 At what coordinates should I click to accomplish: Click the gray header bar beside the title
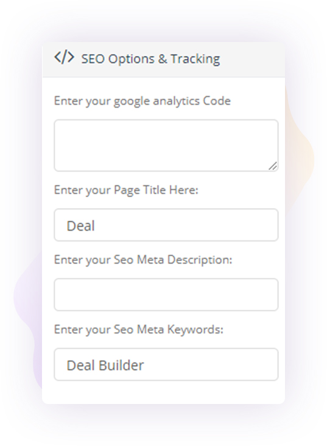coord(252,59)
